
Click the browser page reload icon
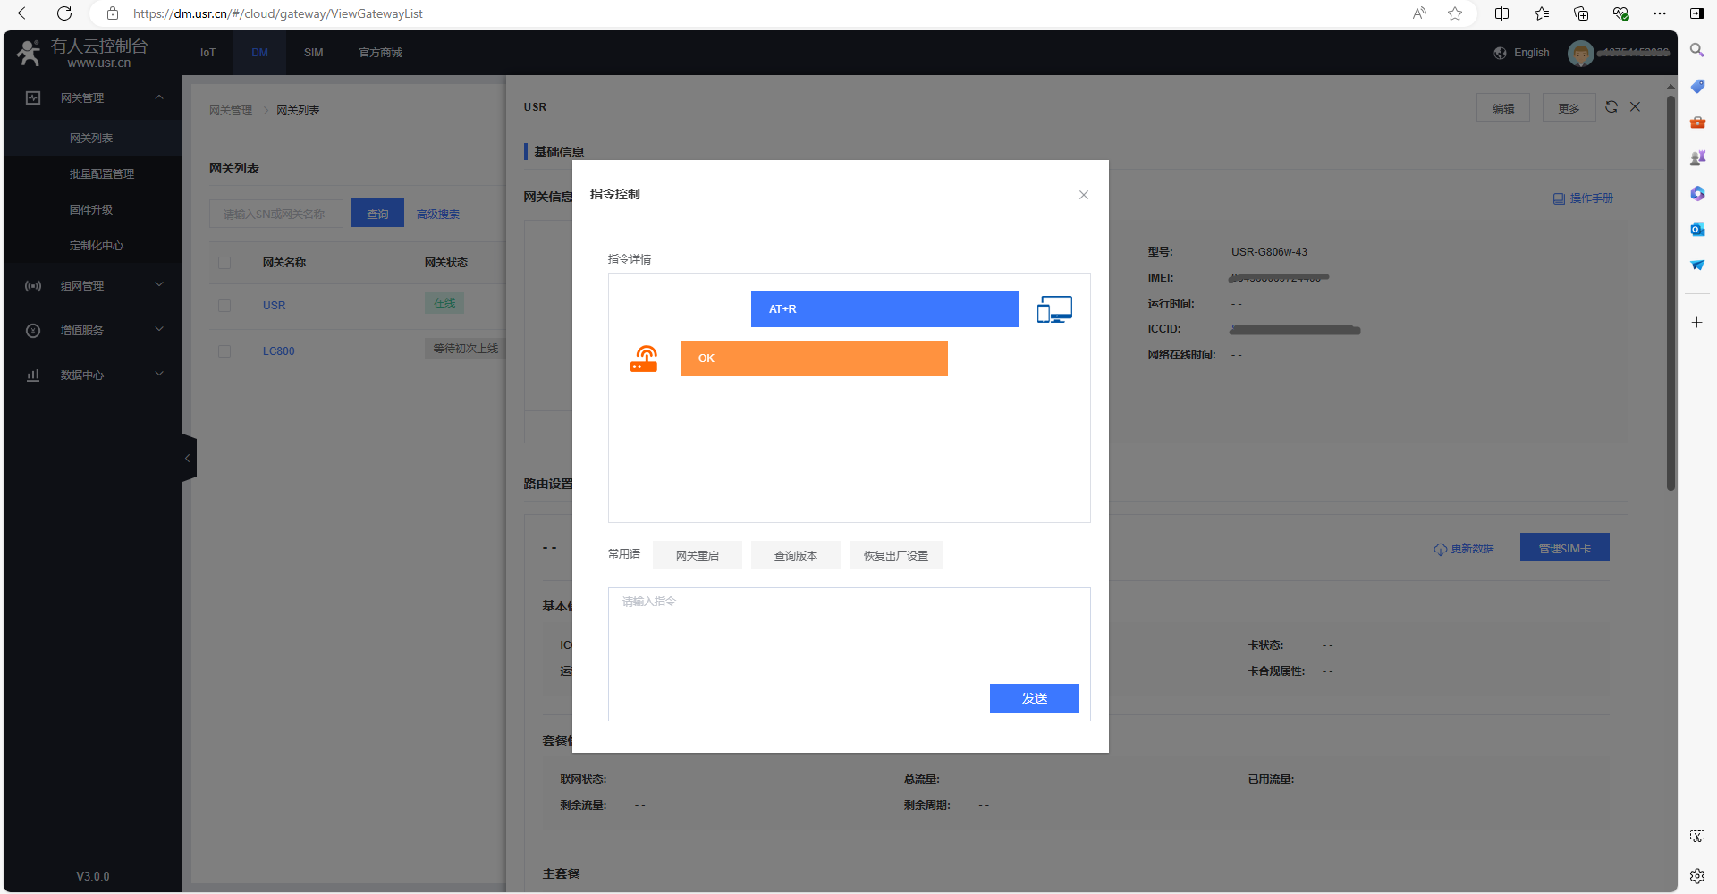coord(64,13)
